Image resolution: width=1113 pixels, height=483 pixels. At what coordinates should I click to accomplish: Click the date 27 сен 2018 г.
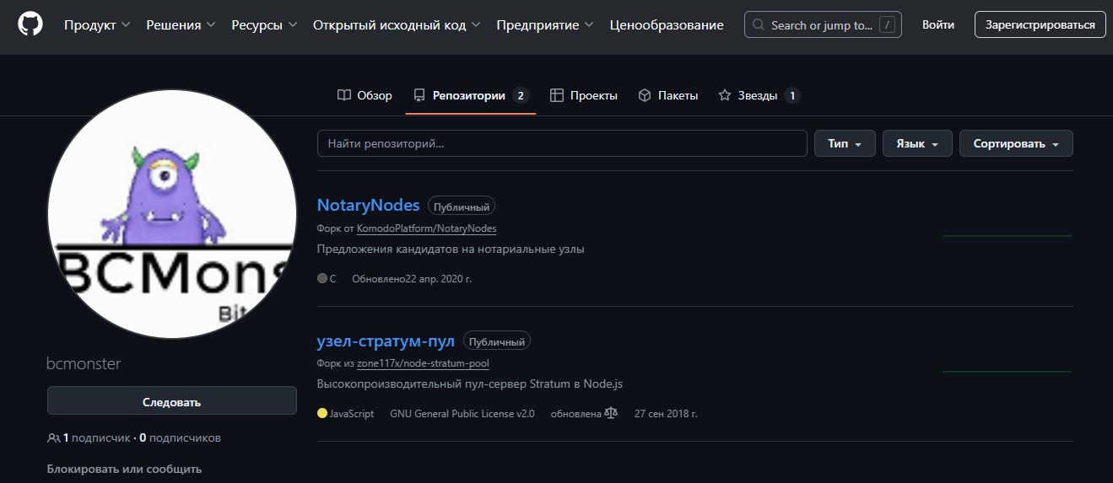coord(666,414)
